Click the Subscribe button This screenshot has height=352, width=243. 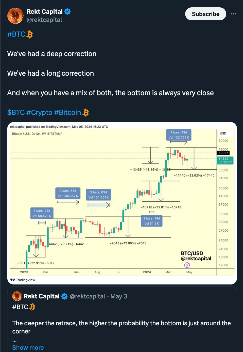coord(205,14)
